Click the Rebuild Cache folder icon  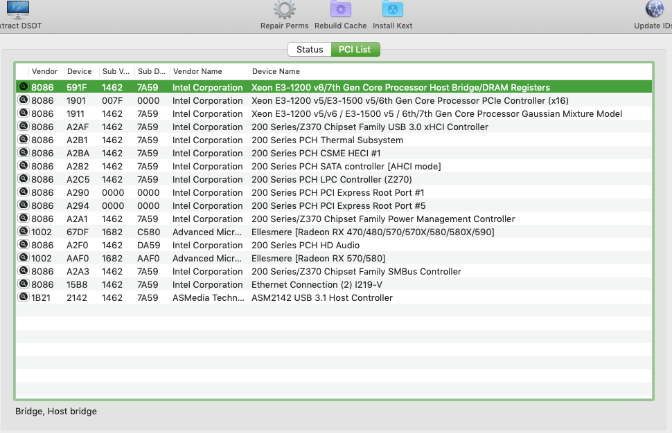pos(341,10)
